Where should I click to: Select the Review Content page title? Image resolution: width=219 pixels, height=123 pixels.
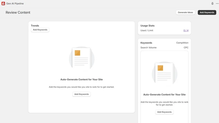[18, 12]
